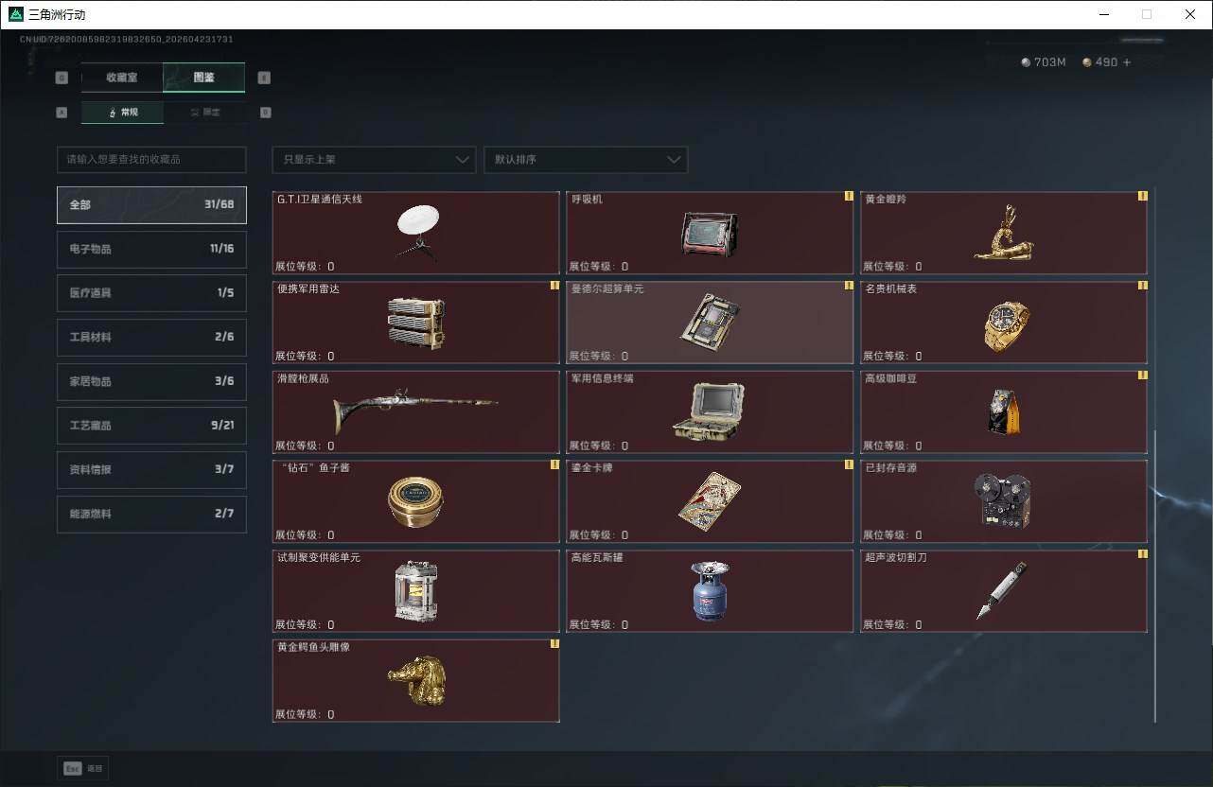Switch to the 常规 sub-tab
This screenshot has width=1213, height=787.
pos(122,113)
